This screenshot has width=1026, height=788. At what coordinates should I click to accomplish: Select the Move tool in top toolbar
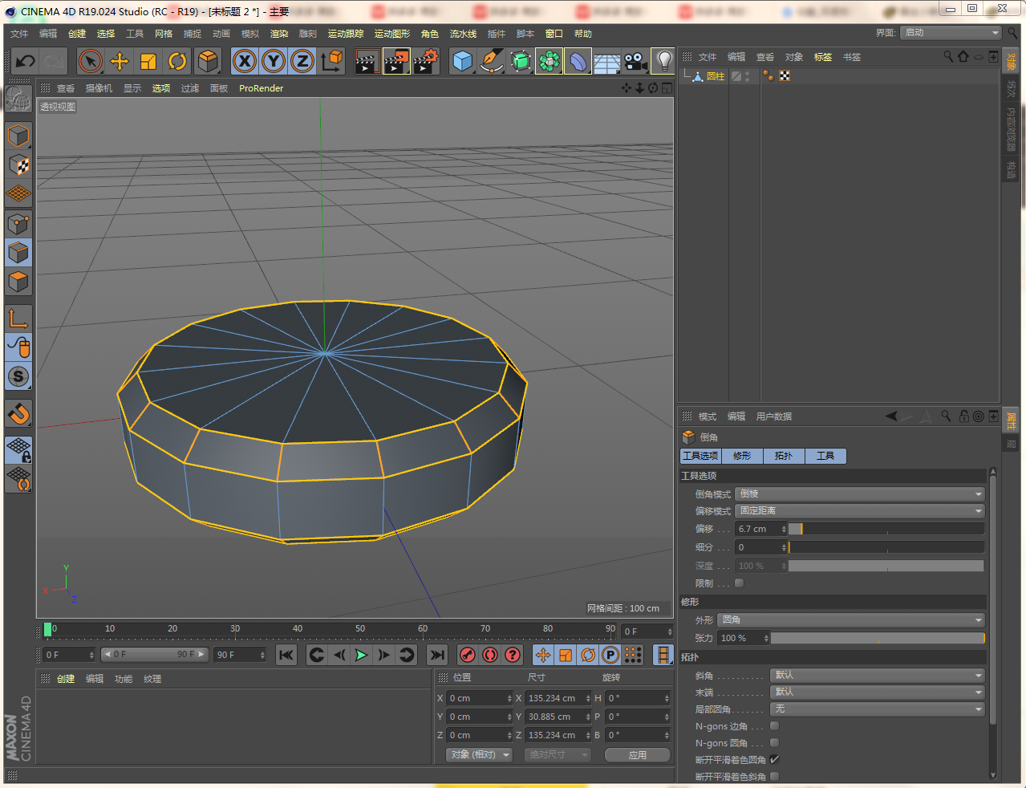[120, 61]
